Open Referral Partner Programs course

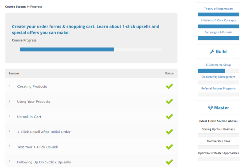click(x=218, y=88)
